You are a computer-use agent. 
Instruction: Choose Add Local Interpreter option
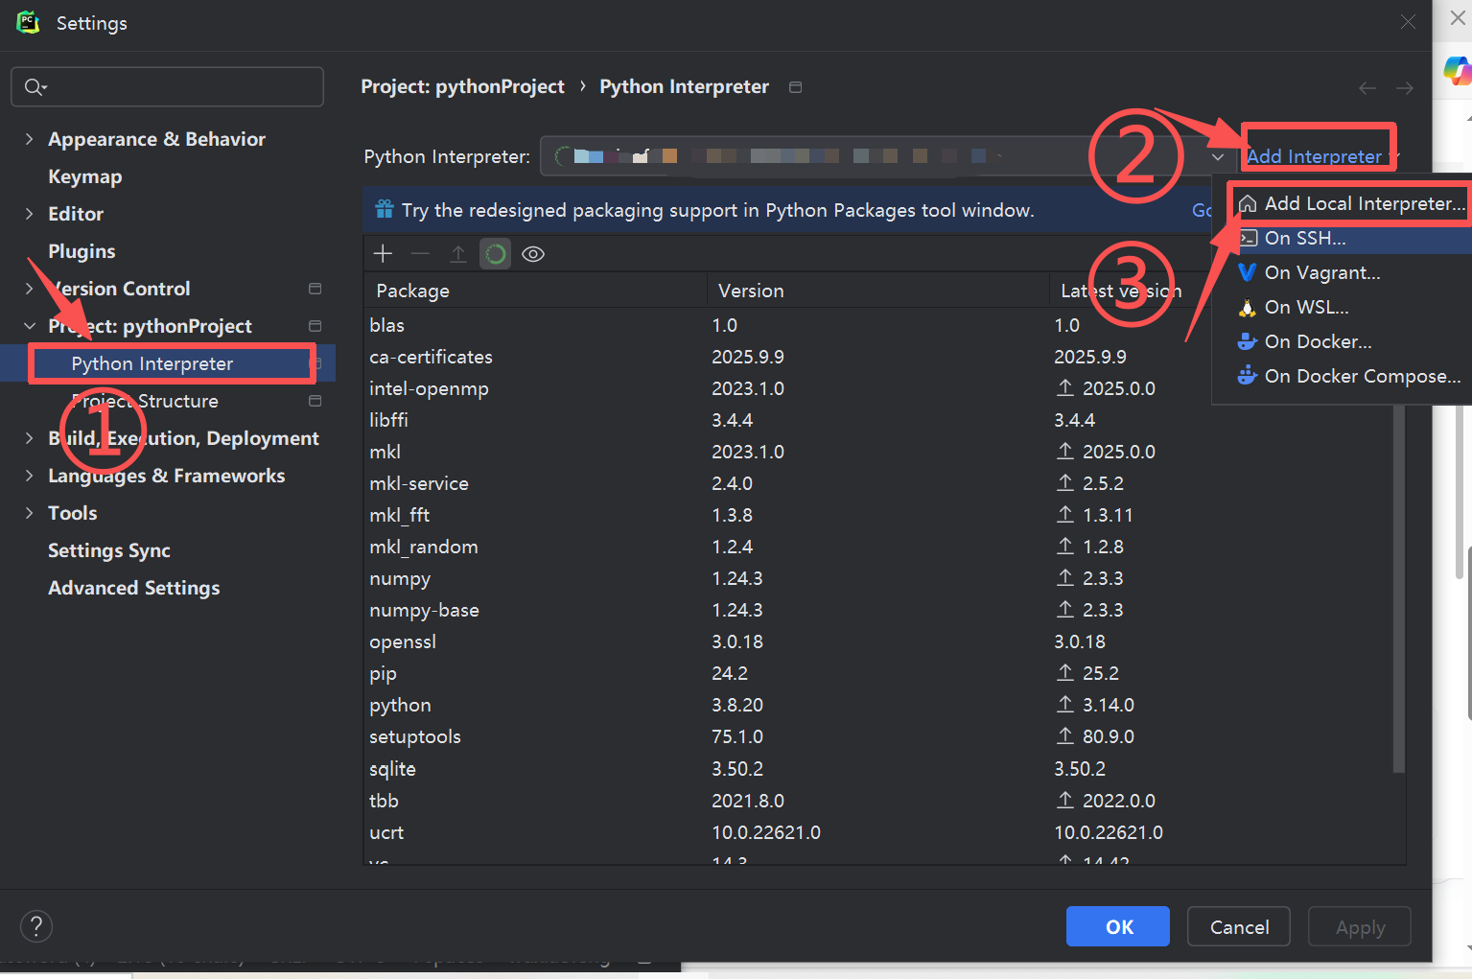1349,203
